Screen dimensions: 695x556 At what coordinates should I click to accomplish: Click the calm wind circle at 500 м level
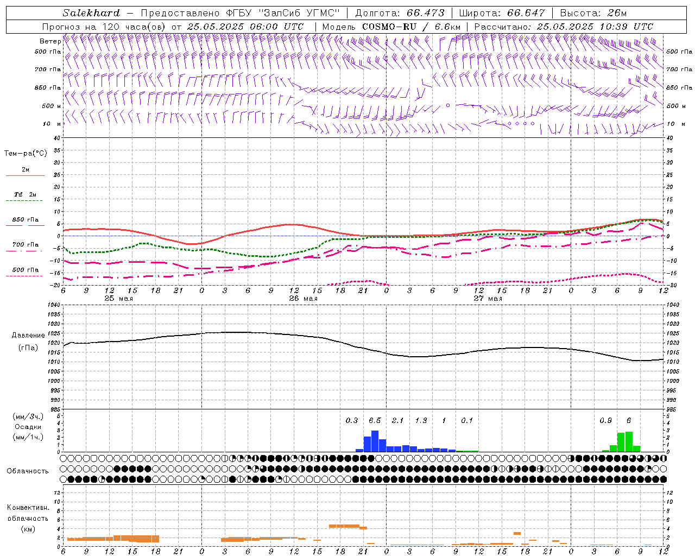pos(447,105)
